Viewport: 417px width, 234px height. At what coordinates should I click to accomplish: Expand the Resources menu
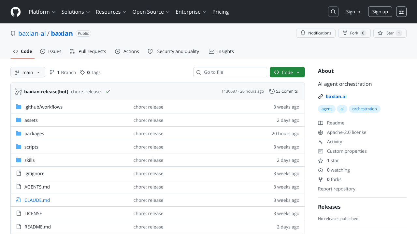[x=111, y=12]
